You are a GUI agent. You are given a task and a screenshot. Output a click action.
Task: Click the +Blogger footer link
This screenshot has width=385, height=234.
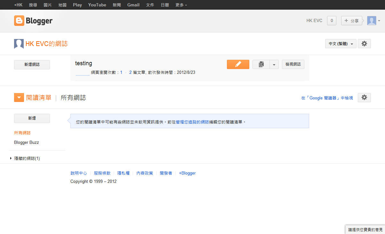click(187, 173)
